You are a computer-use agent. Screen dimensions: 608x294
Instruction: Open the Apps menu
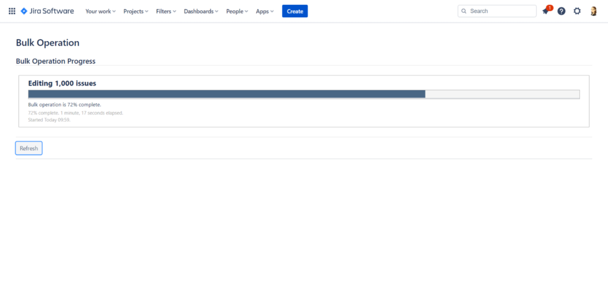pyautogui.click(x=265, y=11)
